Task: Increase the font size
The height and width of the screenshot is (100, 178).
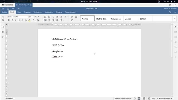Action: click(36, 17)
